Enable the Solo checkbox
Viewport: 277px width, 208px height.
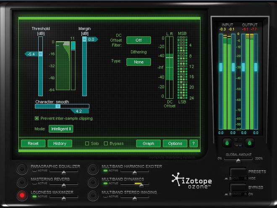coord(87,143)
